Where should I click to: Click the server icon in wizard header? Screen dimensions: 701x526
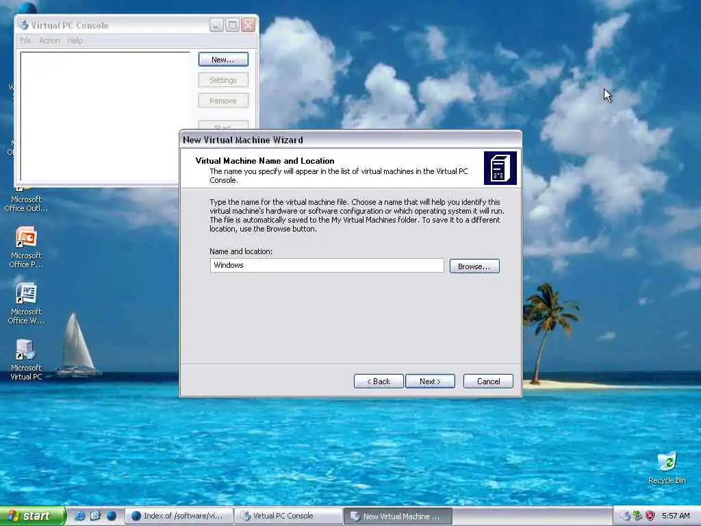[x=500, y=168]
